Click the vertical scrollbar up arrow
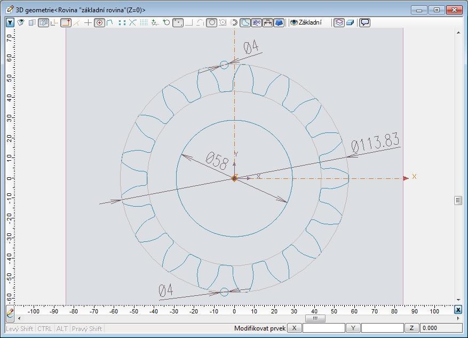 click(458, 32)
